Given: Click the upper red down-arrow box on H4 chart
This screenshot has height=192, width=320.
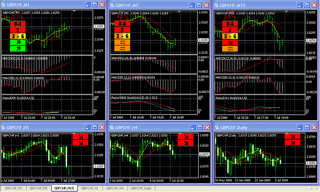Looking at the screenshot, I should coord(185,137).
